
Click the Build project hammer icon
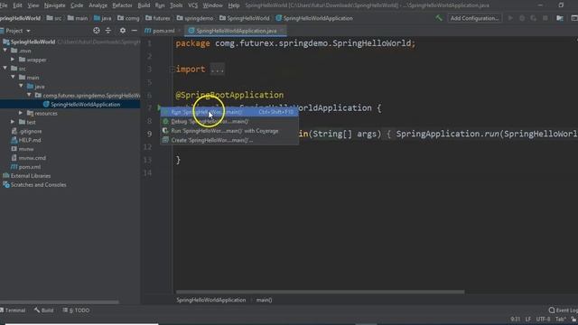pyautogui.click(x=438, y=18)
